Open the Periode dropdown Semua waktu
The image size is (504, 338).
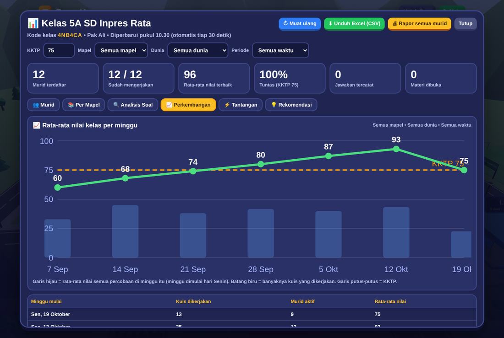(280, 50)
